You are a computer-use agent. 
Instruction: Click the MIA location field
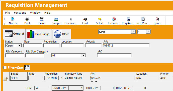[x=147, y=78]
